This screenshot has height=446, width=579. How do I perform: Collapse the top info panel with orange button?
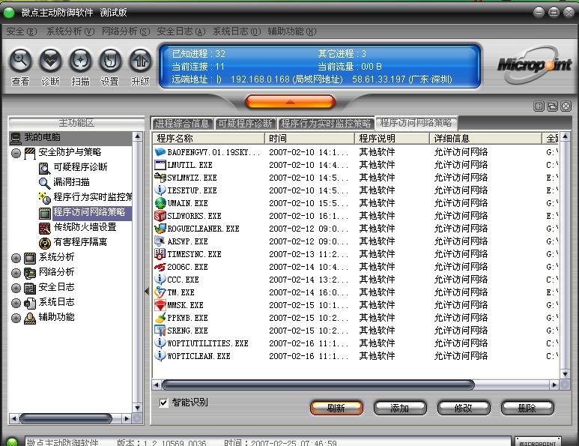click(290, 102)
